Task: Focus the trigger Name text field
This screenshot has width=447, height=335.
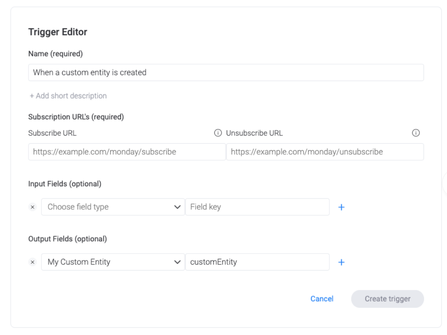Action: click(x=226, y=73)
